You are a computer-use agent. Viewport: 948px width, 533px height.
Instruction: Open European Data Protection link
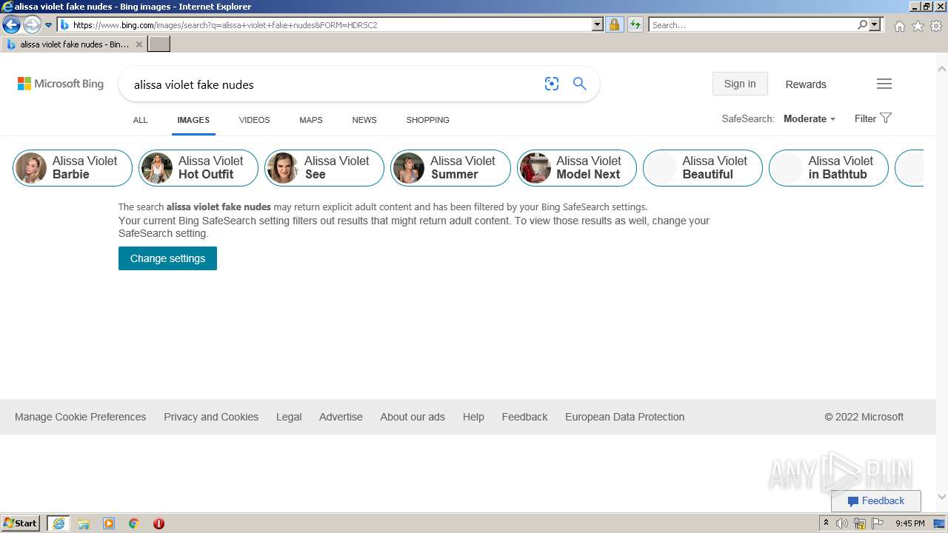coord(624,417)
